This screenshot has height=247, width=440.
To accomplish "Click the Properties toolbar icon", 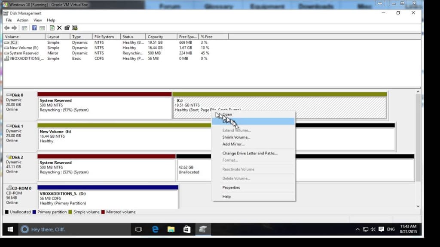I will pos(67,28).
